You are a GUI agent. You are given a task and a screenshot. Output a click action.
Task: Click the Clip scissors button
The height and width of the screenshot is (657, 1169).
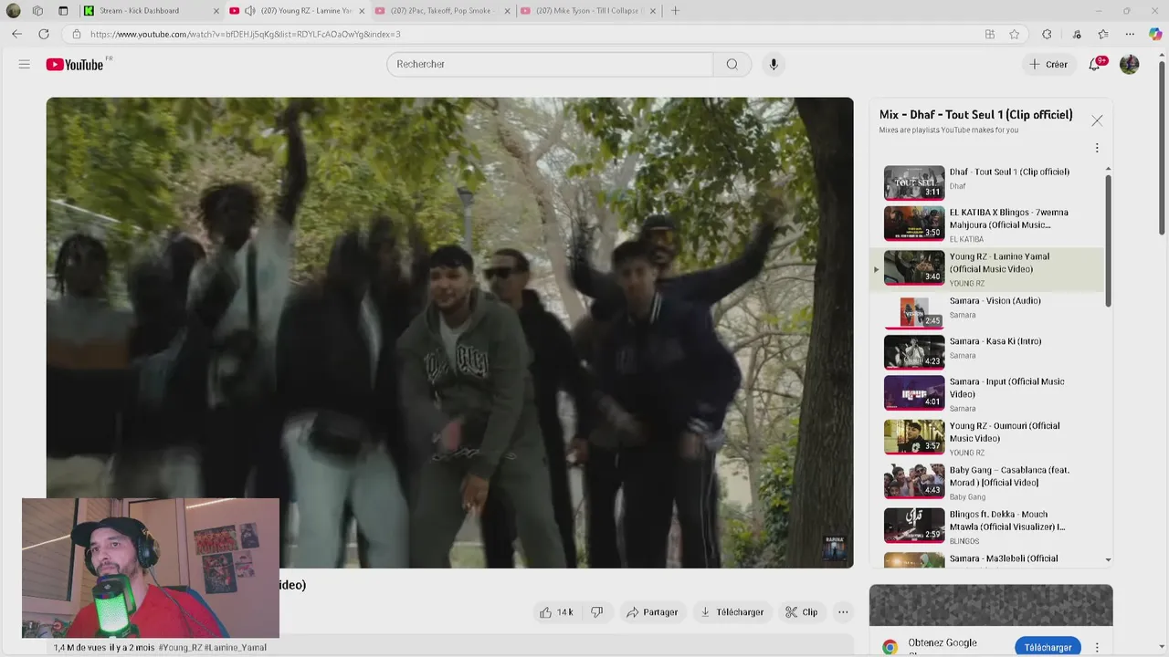point(802,612)
